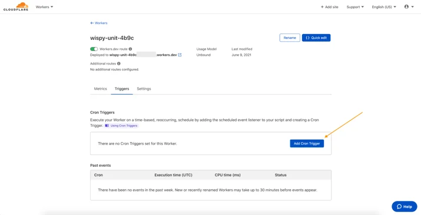Screen dimensions: 421x215
Task: Click the Cron column header
Action: [x=98, y=175]
